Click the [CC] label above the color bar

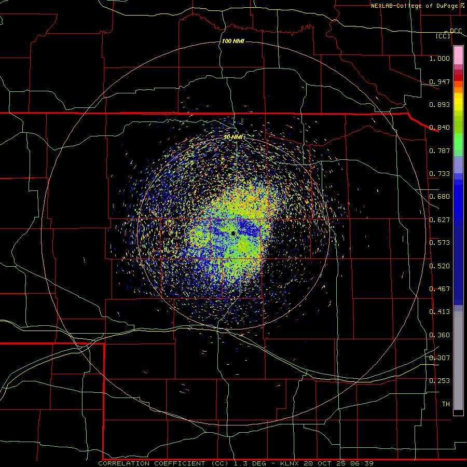click(x=443, y=36)
